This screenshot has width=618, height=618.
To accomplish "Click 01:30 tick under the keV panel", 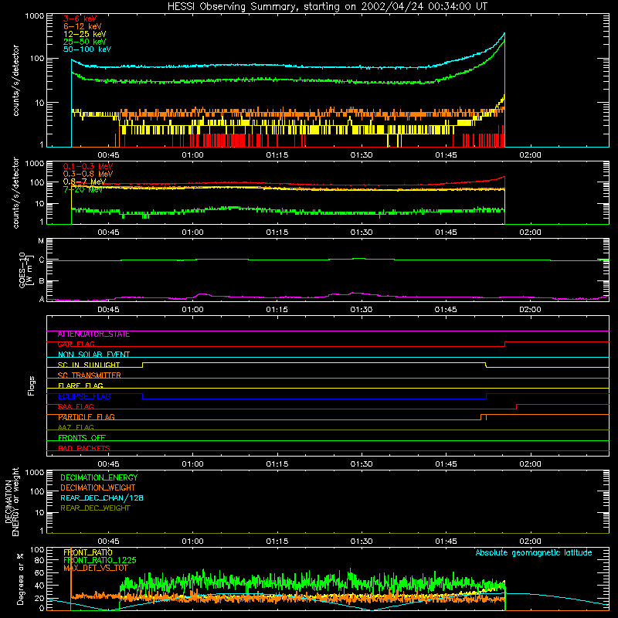I will [x=362, y=155].
